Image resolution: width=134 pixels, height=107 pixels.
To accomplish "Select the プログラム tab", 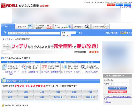I will [x=81, y=26].
